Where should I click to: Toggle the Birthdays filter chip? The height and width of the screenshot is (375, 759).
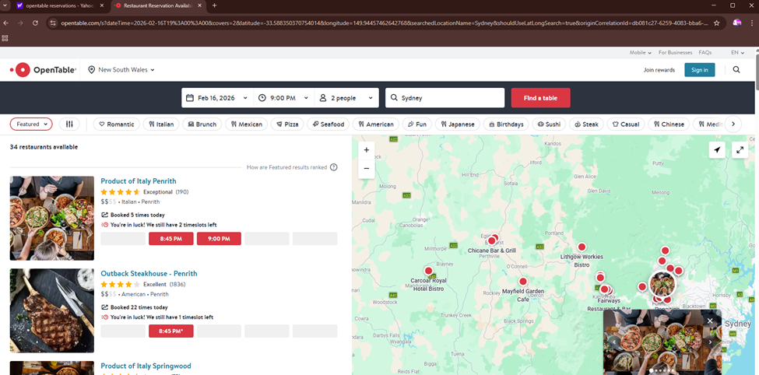pos(506,124)
